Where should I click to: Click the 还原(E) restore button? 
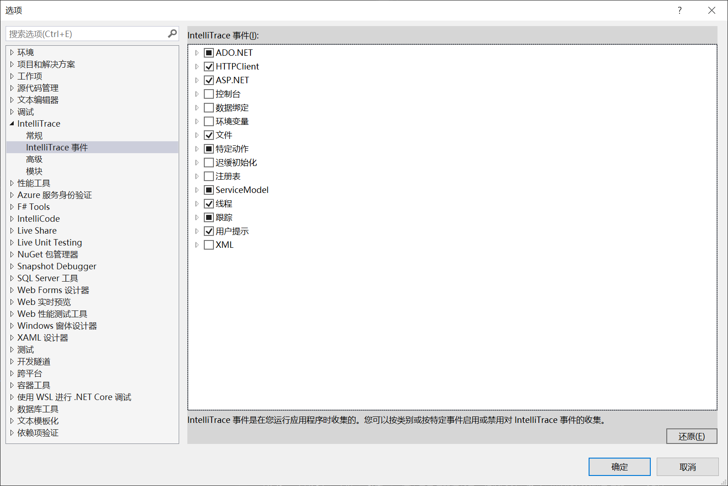[691, 436]
